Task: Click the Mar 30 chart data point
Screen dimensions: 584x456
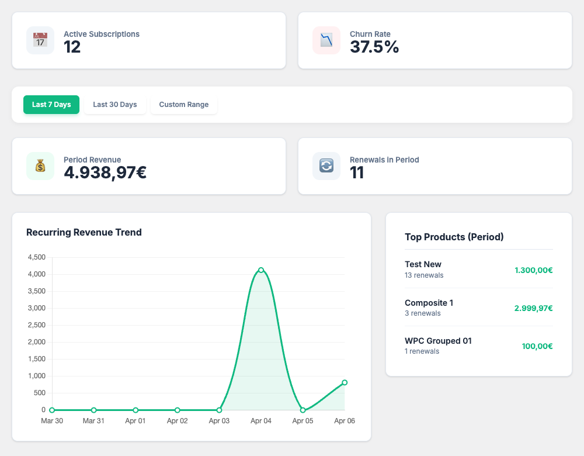Action: click(52, 410)
